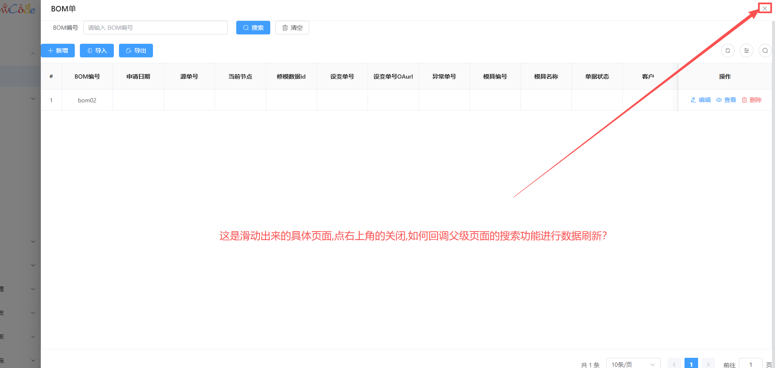Click the refresh table icon
The image size is (775, 368).
[x=727, y=51]
